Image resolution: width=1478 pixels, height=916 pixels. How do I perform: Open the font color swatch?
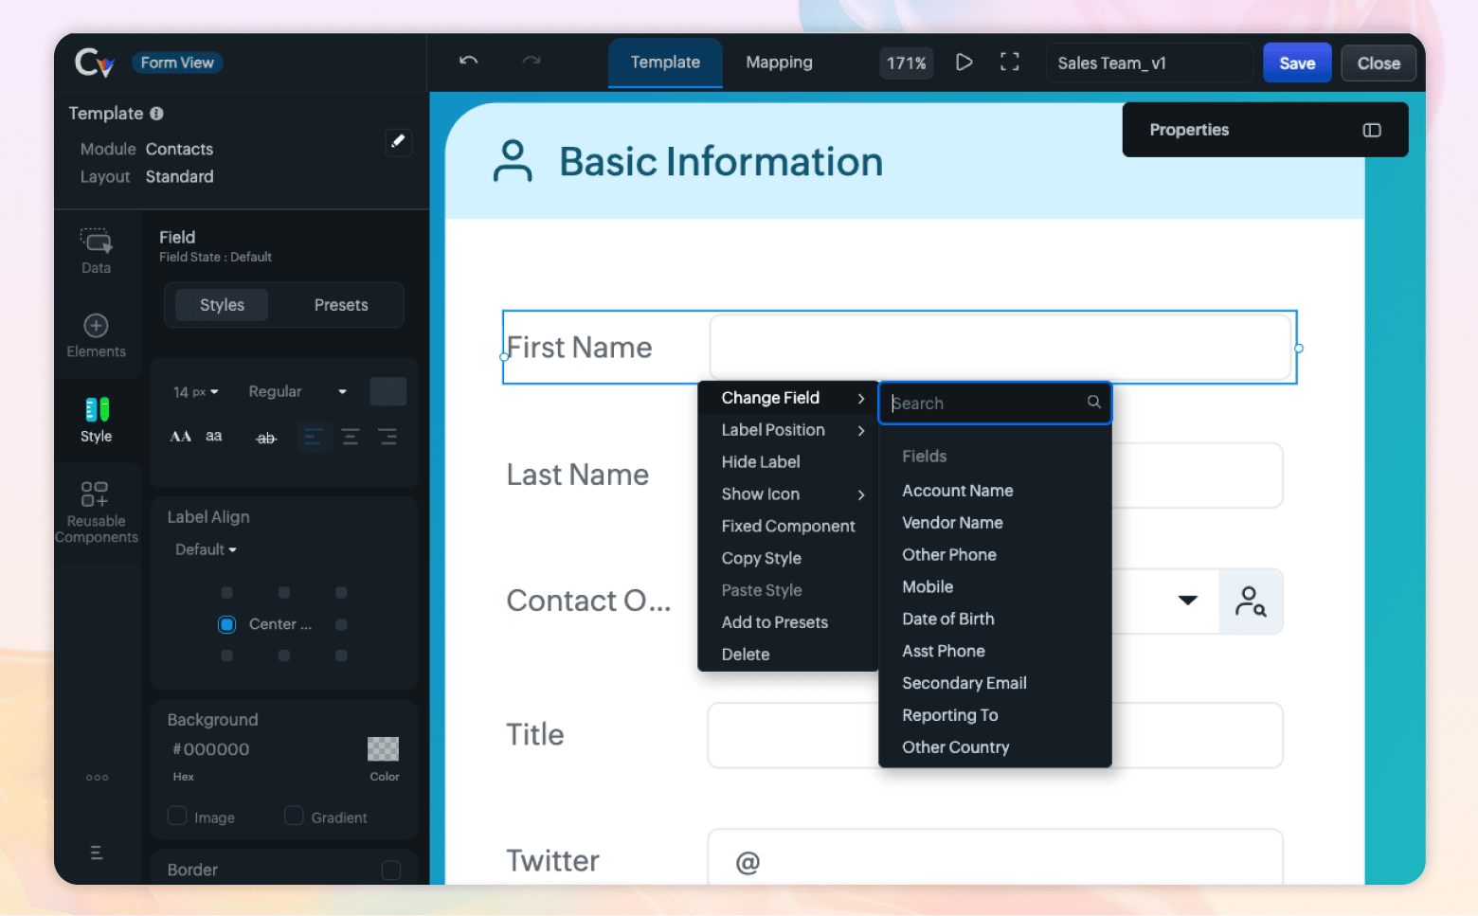click(x=388, y=391)
